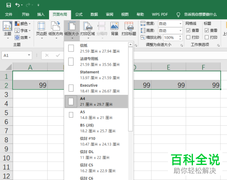Switch to the 审阅 tab
The width and height of the screenshot is (227, 180).
click(x=109, y=15)
